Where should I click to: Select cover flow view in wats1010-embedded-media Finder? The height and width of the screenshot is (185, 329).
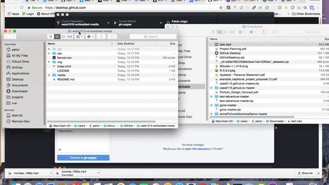[x=70, y=36]
